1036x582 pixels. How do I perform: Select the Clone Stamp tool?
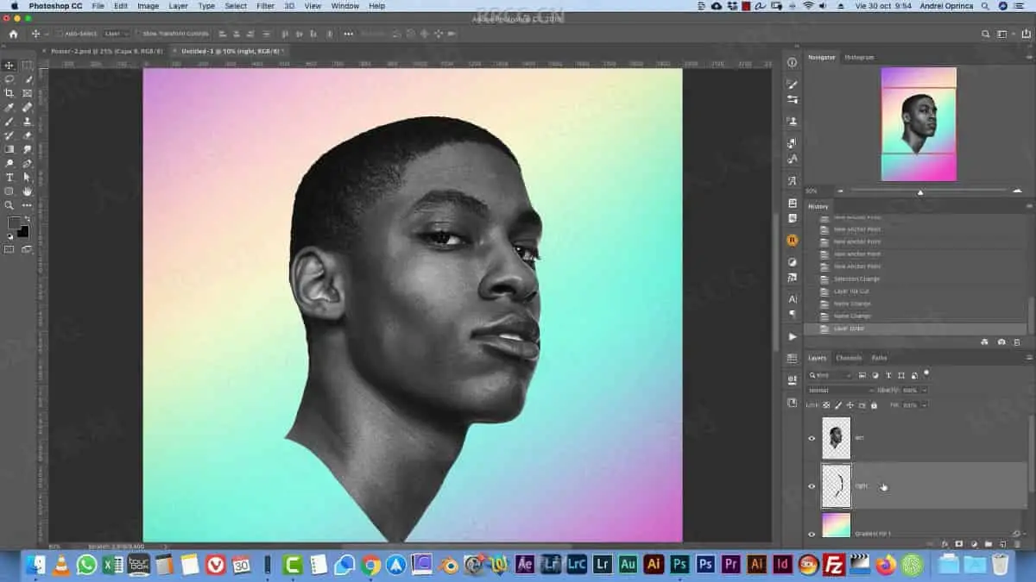click(x=27, y=122)
